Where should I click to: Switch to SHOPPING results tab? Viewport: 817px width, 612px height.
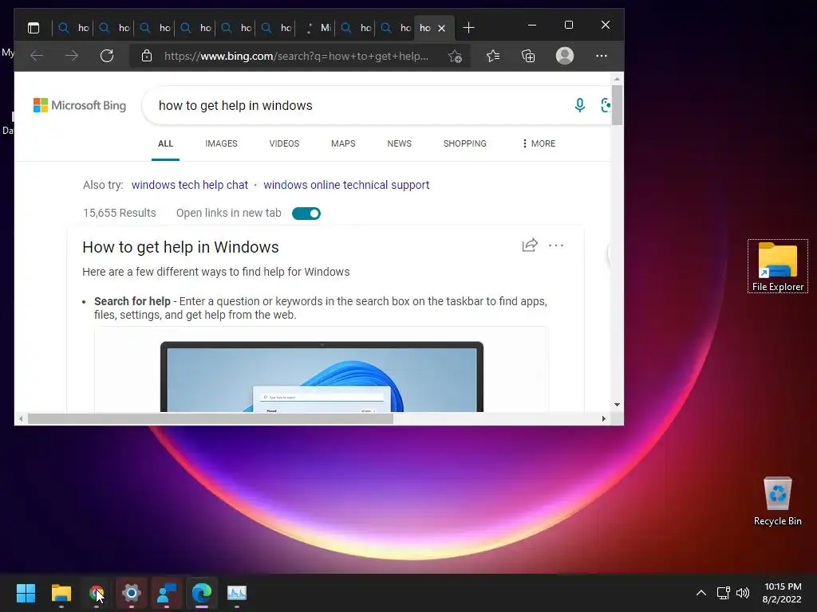[x=465, y=143]
